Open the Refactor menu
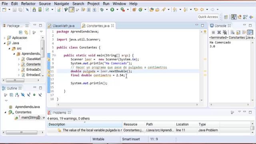The width and height of the screenshot is (256, 144). point(28,4)
